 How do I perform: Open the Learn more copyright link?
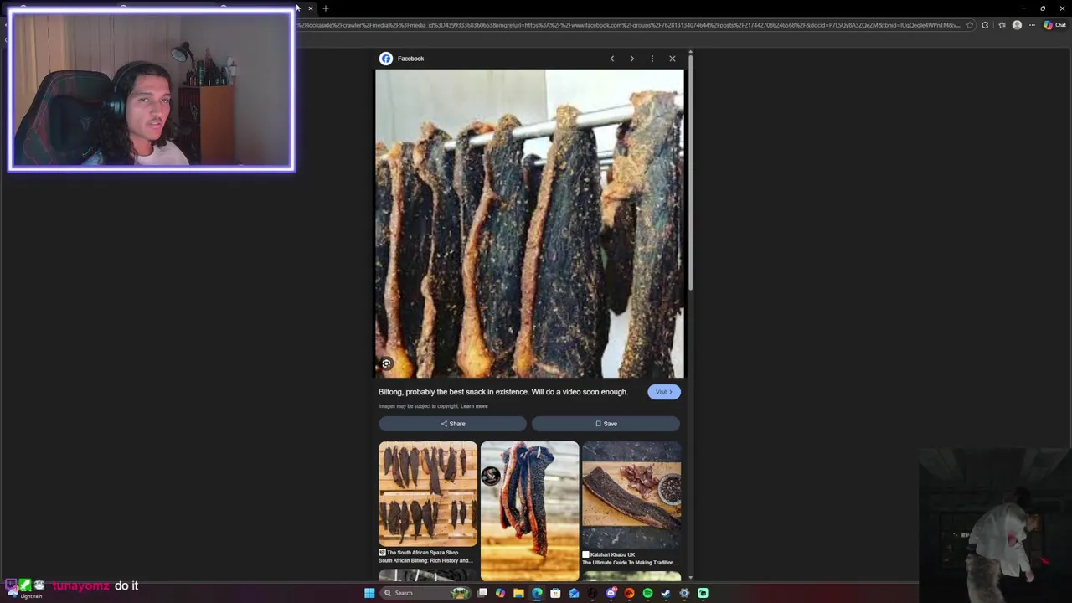474,406
